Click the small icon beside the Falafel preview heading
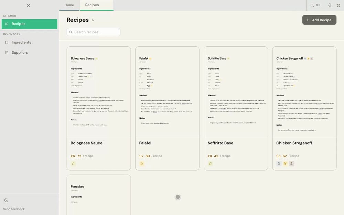The width and height of the screenshot is (344, 215). coord(150,58)
